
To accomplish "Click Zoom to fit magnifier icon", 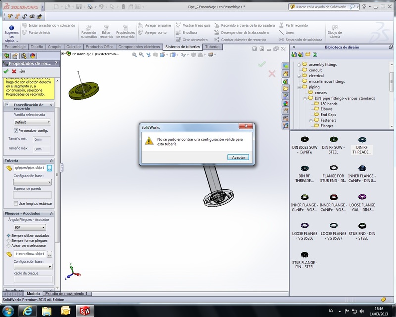I will click(134, 55).
